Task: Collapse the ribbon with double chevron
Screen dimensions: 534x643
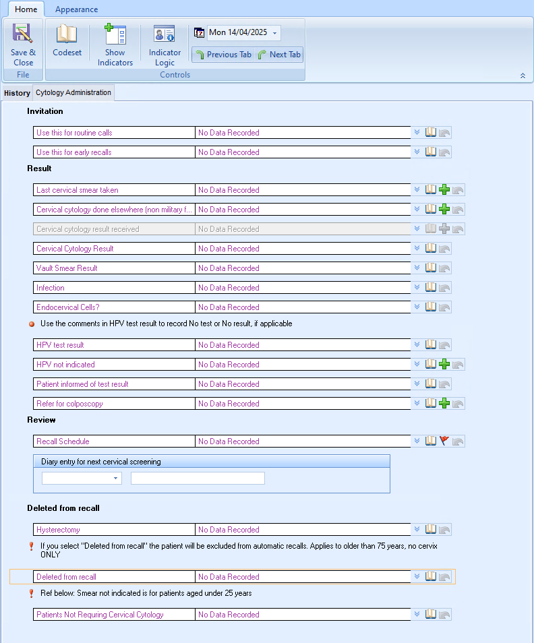Action: tap(523, 76)
